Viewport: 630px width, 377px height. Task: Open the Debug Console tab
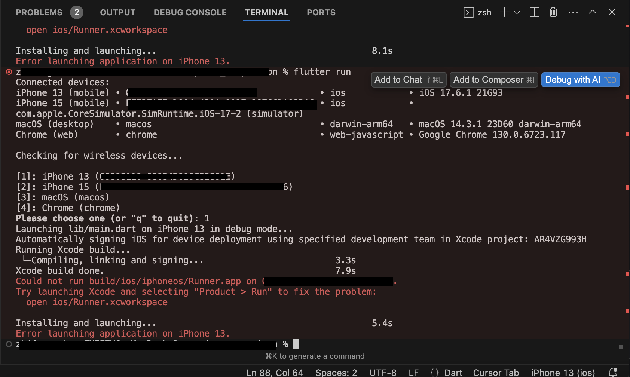point(190,12)
